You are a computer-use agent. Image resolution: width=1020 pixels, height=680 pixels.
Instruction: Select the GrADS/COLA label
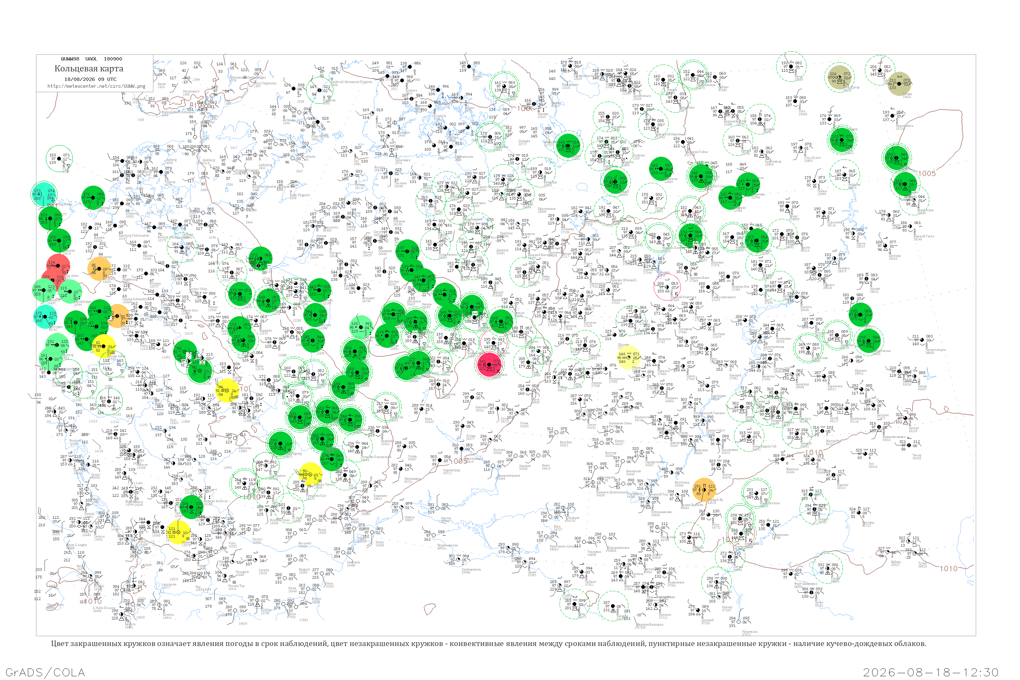(45, 672)
